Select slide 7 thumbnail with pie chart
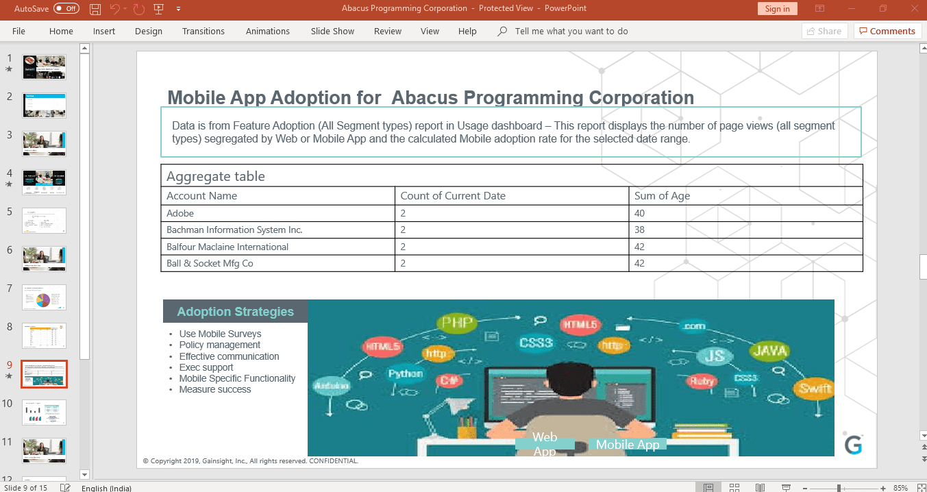 coord(45,297)
